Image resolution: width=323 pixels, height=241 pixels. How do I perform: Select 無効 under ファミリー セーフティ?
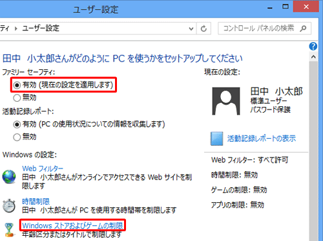(x=17, y=98)
